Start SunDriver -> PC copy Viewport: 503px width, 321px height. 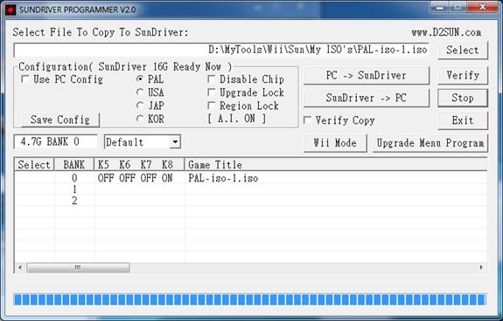(366, 98)
